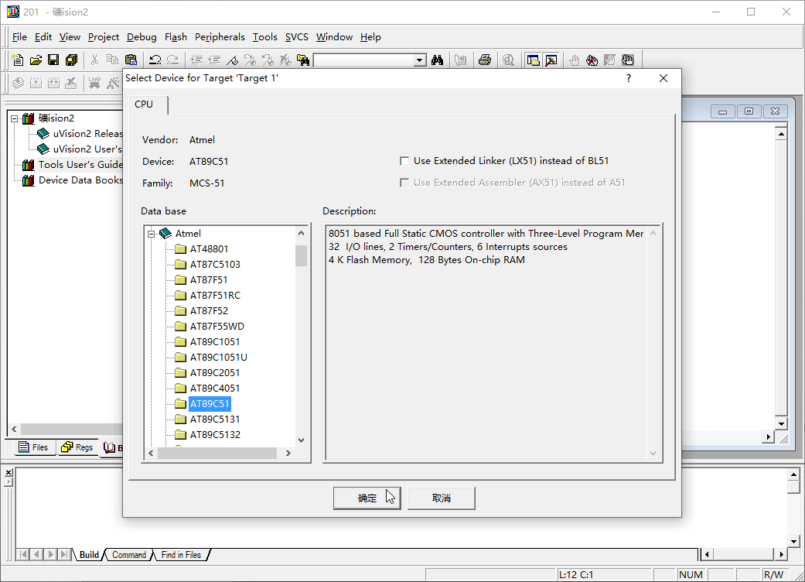This screenshot has height=582, width=805.
Task: Select AT89C4051 device entry
Action: 215,389
